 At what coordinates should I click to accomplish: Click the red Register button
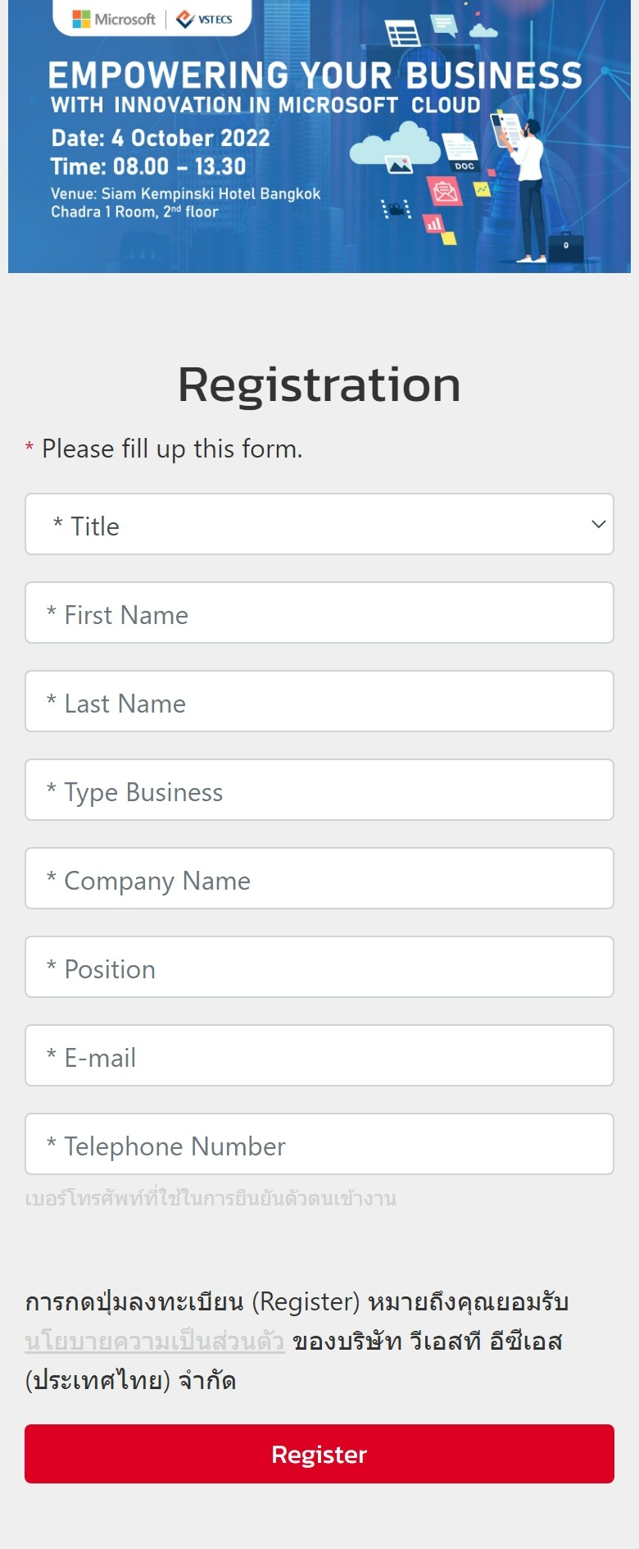tap(319, 1454)
